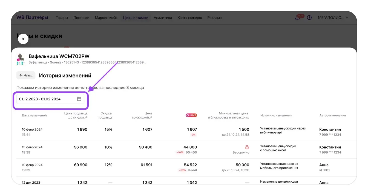Expand the МЕГАПОЛИС account dropdown
This screenshot has width=368, height=196.
(333, 18)
